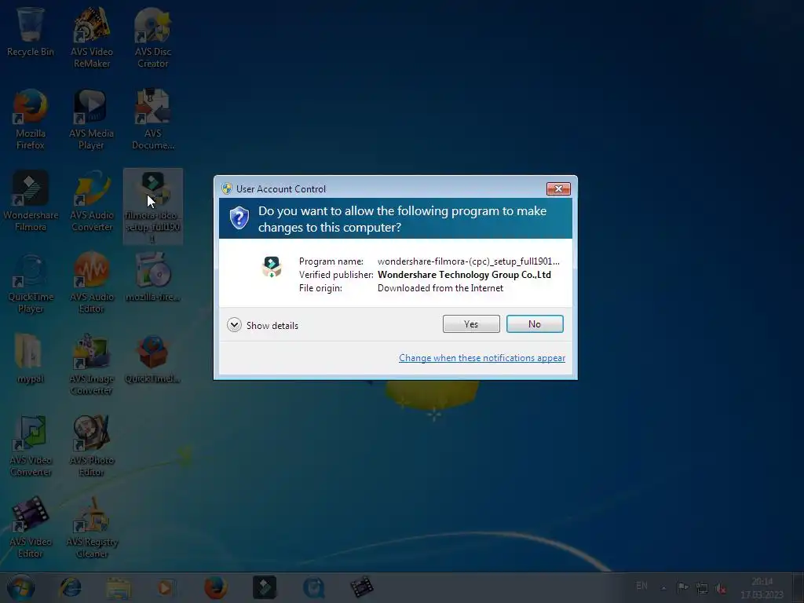Select the QuickTime installer desktop icon

tap(153, 359)
